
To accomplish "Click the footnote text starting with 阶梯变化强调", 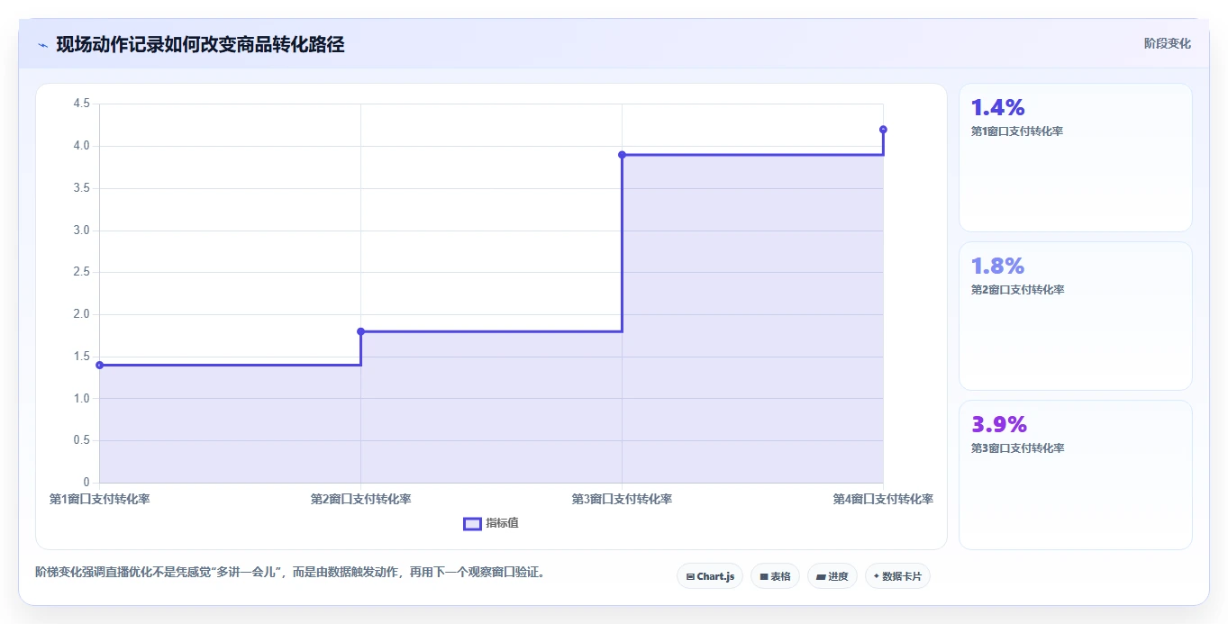I will click(289, 572).
